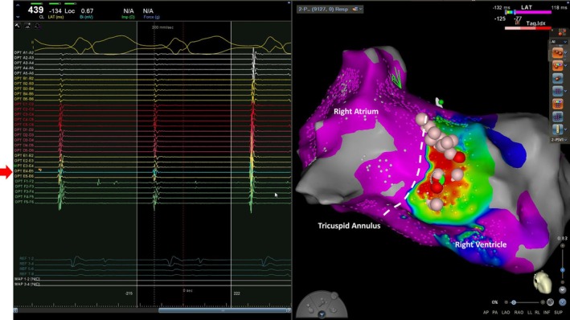The width and height of the screenshot is (570, 320).
Task: Click the tag grid icon above the All dropdown
Action: click(562, 33)
